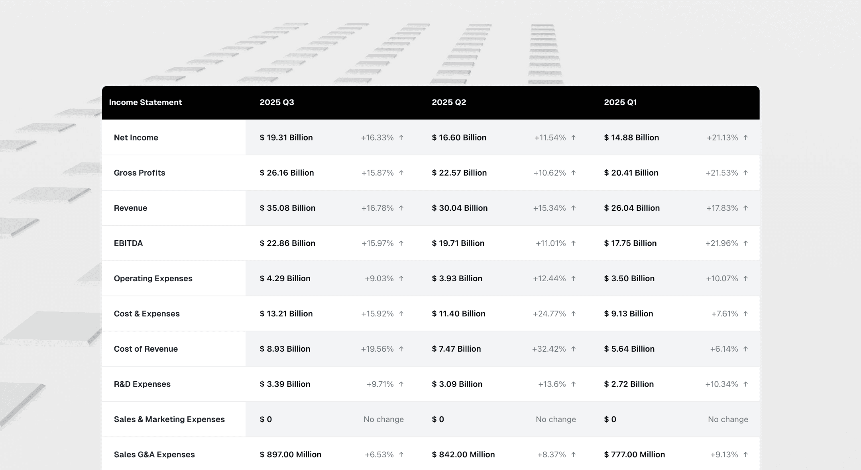
Task: Click the up arrow beside Net Income +16.33%
Action: 401,138
